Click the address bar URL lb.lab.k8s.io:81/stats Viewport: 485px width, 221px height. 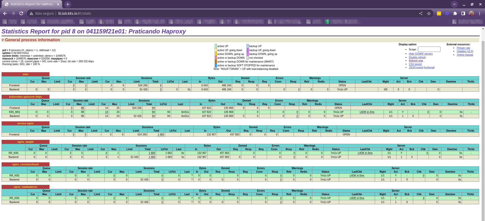pos(74,13)
